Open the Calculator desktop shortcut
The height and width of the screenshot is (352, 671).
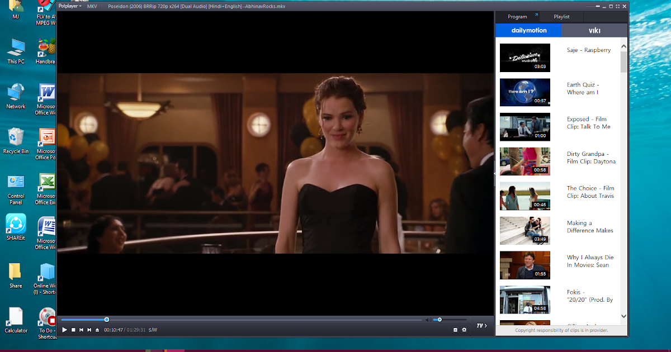(16, 321)
